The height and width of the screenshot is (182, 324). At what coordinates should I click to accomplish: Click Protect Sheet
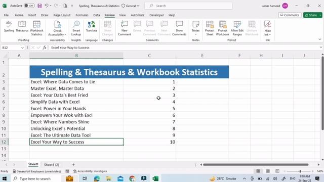[210, 28]
